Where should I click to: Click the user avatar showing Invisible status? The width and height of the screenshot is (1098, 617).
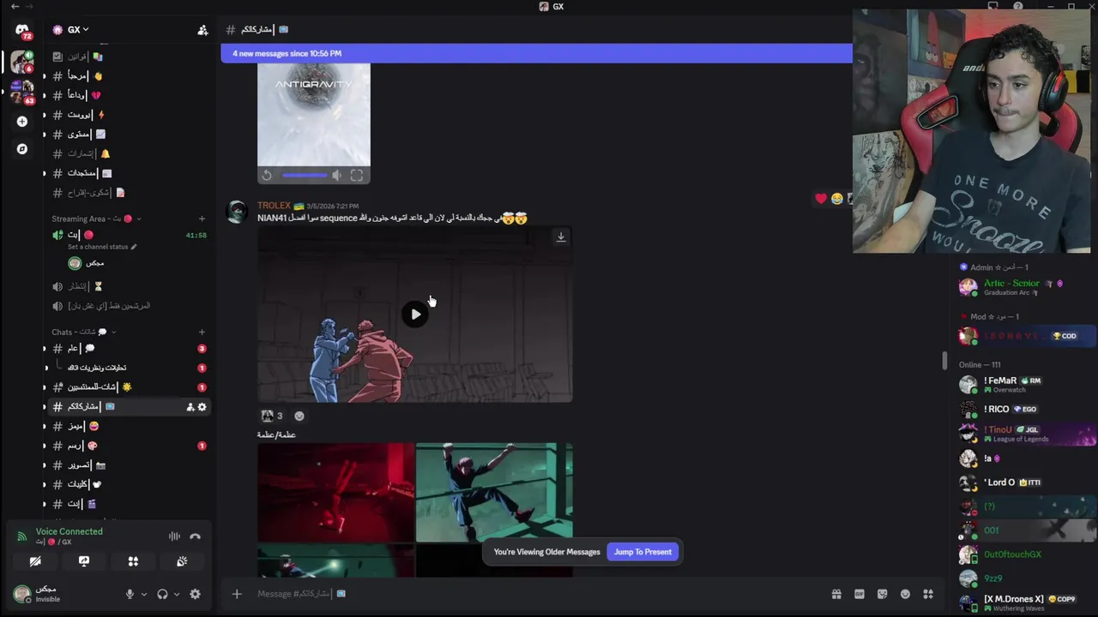click(x=22, y=594)
